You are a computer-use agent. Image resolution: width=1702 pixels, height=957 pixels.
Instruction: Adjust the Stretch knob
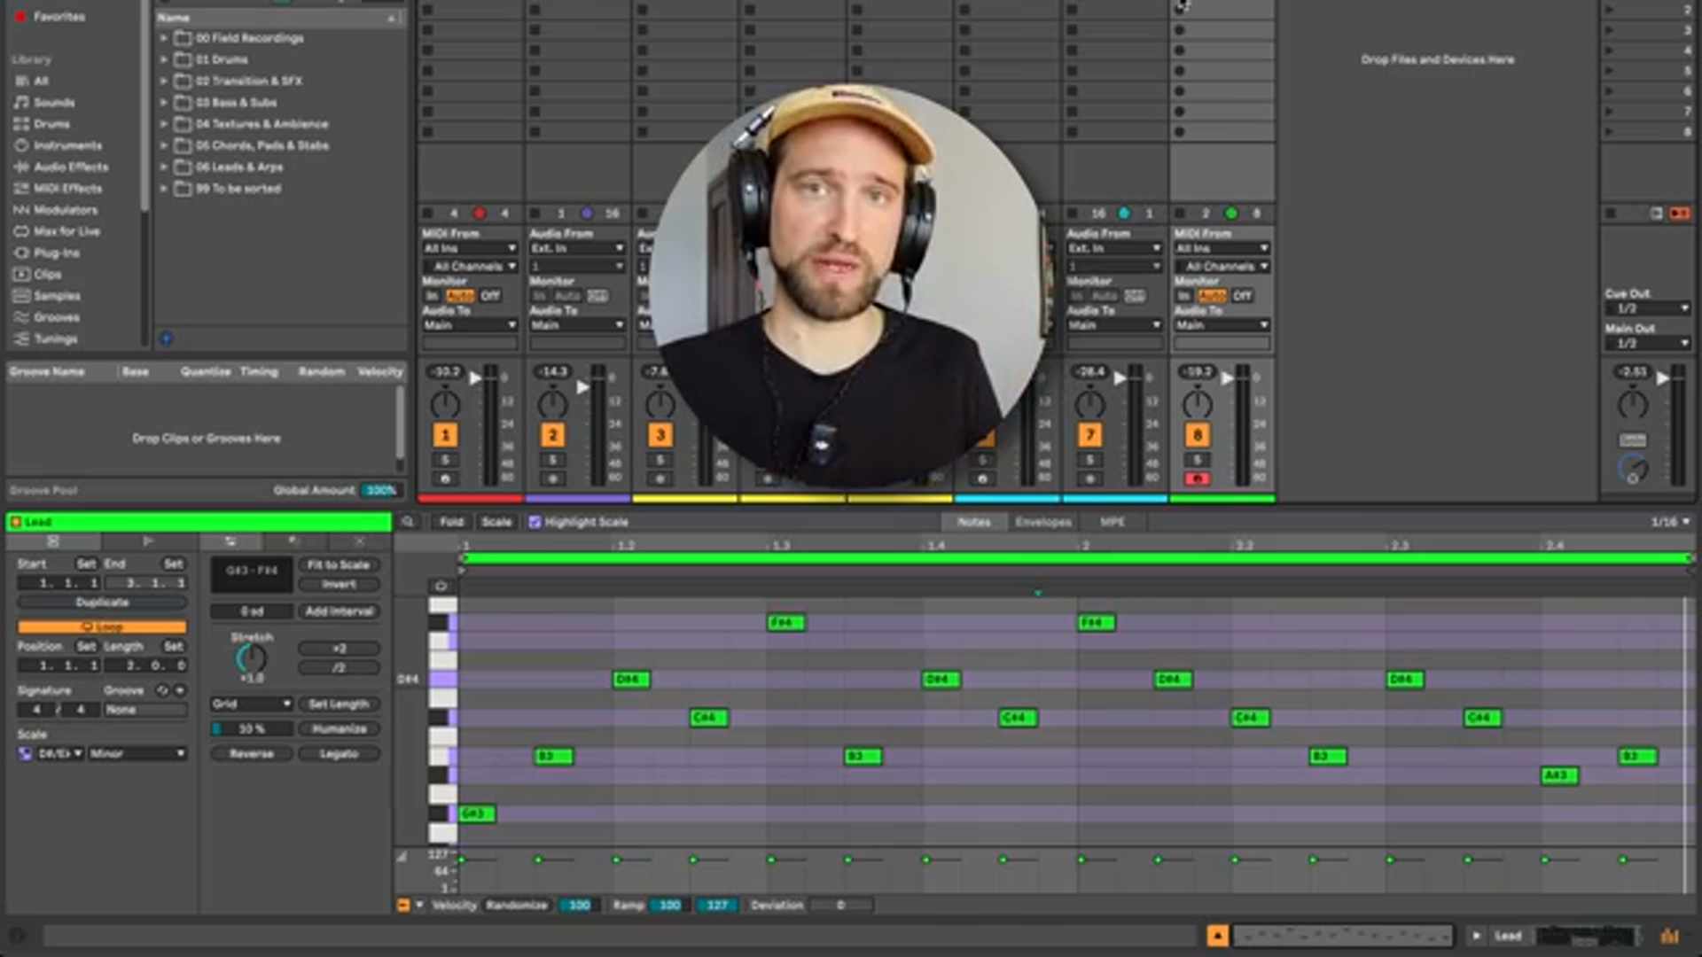[251, 658]
